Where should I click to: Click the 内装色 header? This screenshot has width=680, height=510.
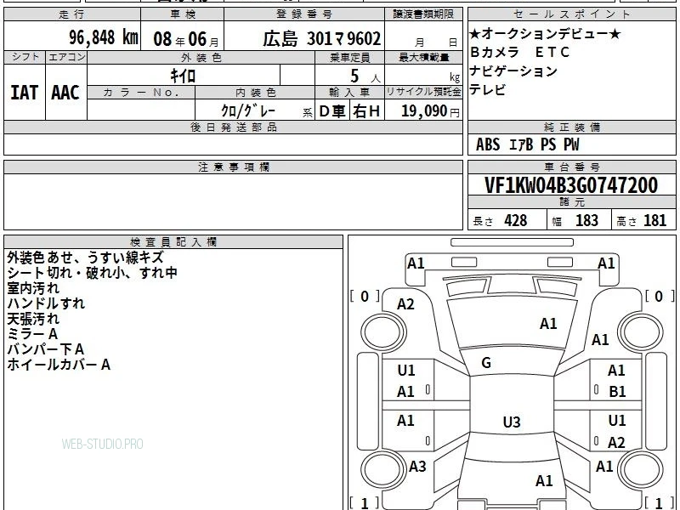pos(255,93)
